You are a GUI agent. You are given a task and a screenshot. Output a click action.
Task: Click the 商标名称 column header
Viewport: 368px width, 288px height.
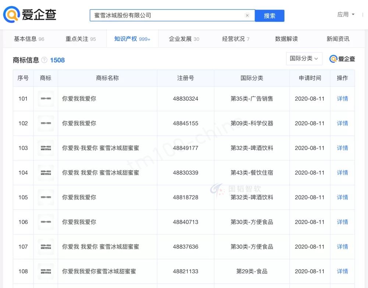tap(107, 78)
